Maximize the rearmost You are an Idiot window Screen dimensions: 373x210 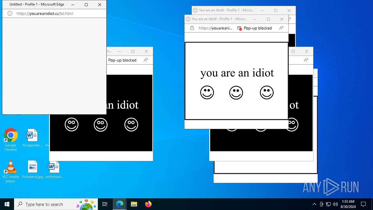pyautogui.click(x=276, y=10)
